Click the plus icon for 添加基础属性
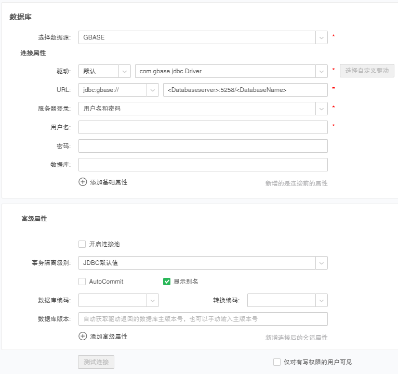 [83, 182]
